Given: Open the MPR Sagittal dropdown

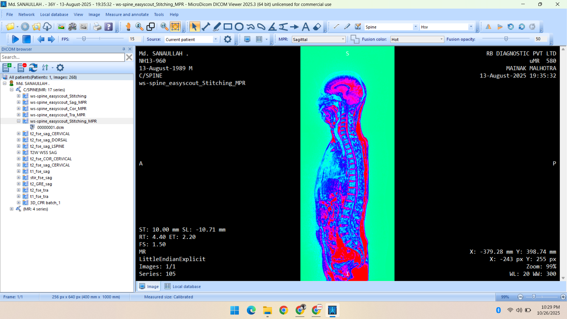Looking at the screenshot, I should pyautogui.click(x=343, y=39).
